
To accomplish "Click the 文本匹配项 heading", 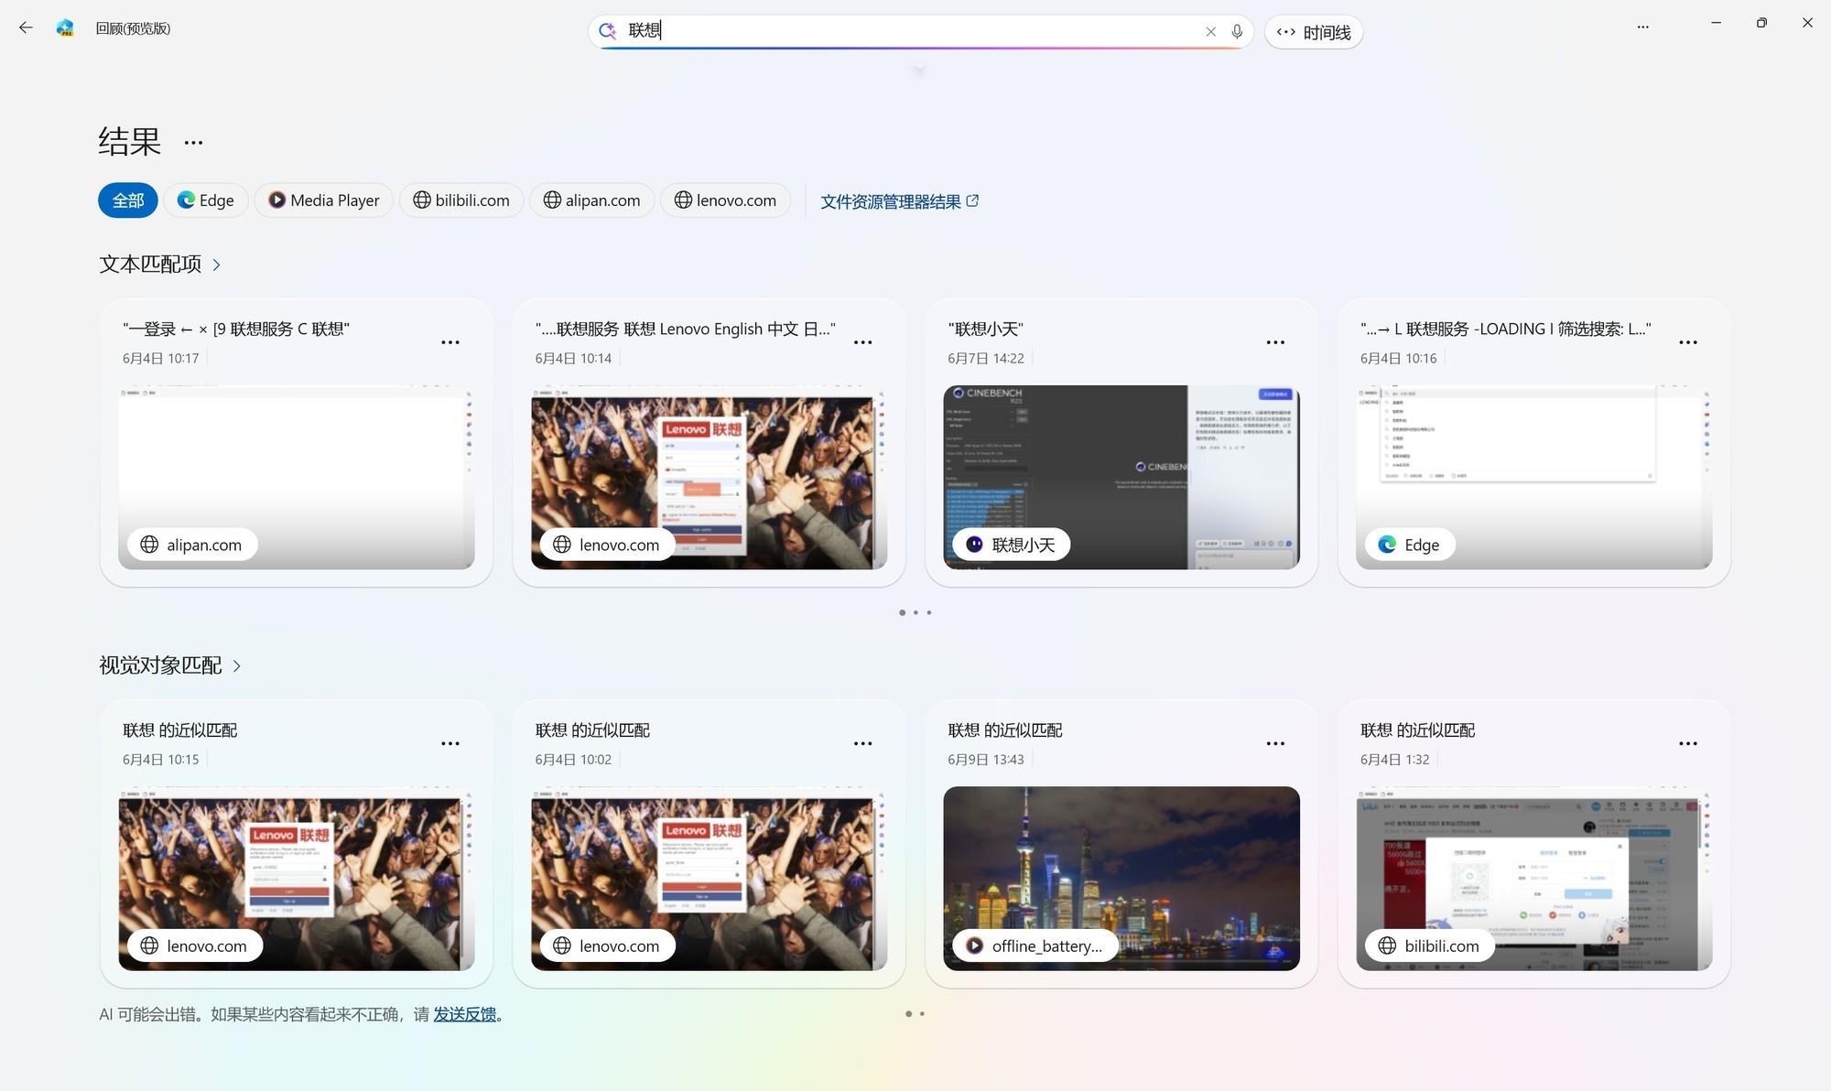I will point(150,265).
